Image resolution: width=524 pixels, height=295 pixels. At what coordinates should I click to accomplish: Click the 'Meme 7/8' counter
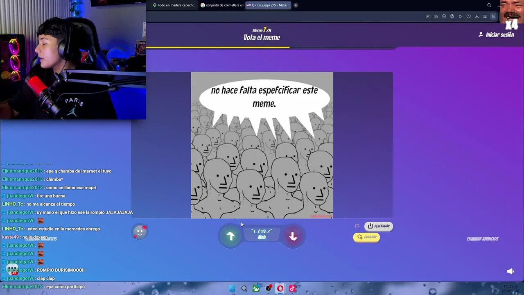coord(262,30)
